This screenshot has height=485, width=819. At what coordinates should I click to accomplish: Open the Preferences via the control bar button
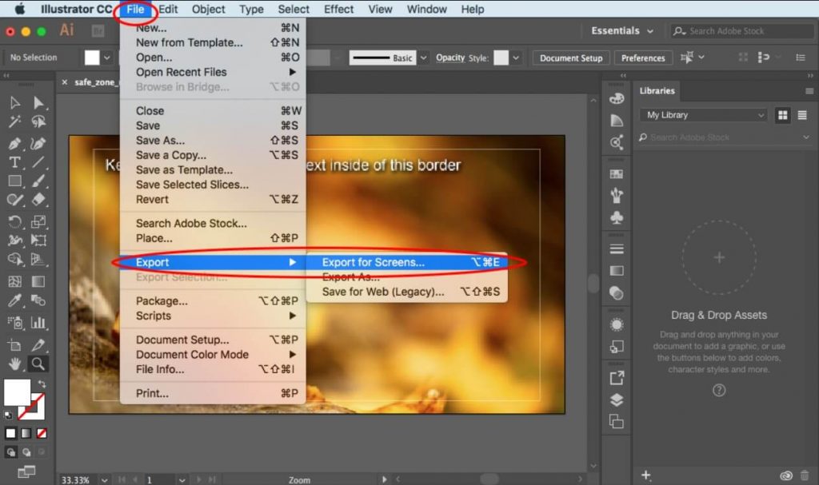tap(642, 58)
